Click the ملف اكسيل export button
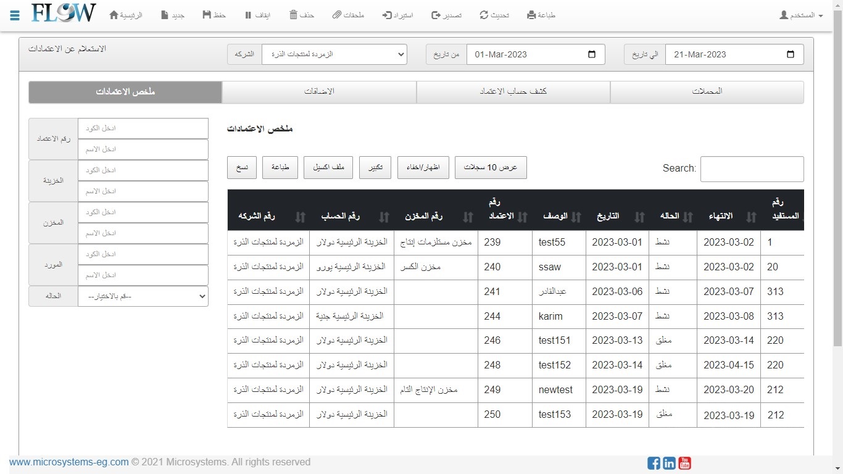 click(x=328, y=167)
